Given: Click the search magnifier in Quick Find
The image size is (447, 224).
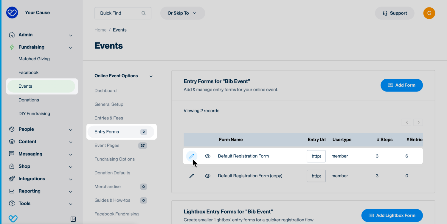Looking at the screenshot, I should pos(144,13).
